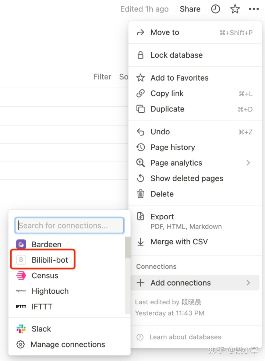The image size is (265, 361).
Task: Click the favorite star icon in top bar
Action: point(235,9)
